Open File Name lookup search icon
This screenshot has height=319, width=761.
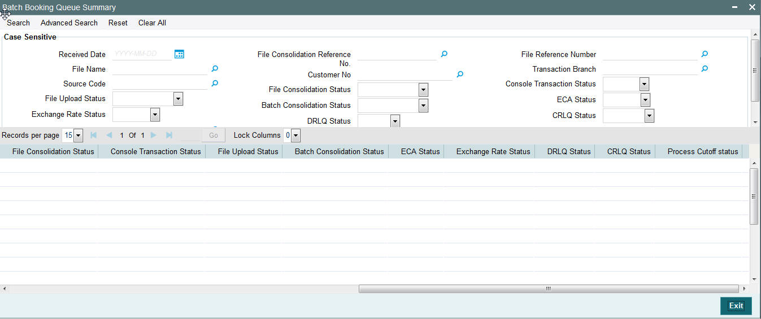coord(215,68)
